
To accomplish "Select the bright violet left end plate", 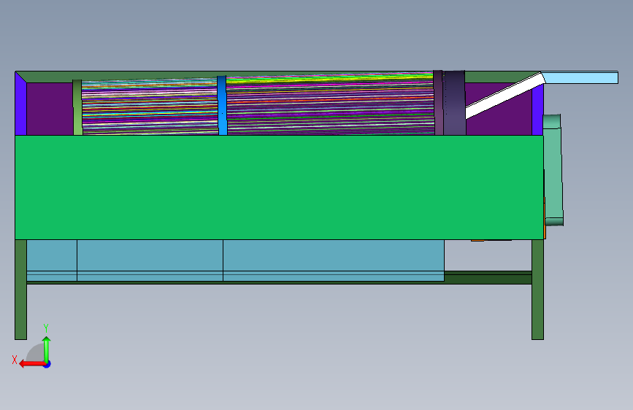I will click(20, 104).
